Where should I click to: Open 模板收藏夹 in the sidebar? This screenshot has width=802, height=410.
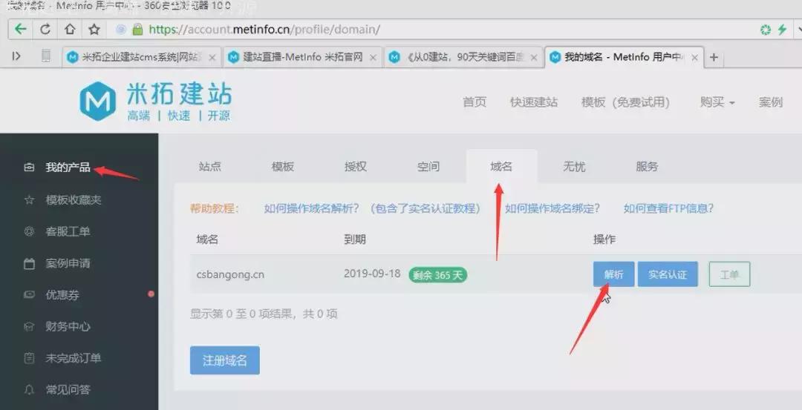coord(73,199)
